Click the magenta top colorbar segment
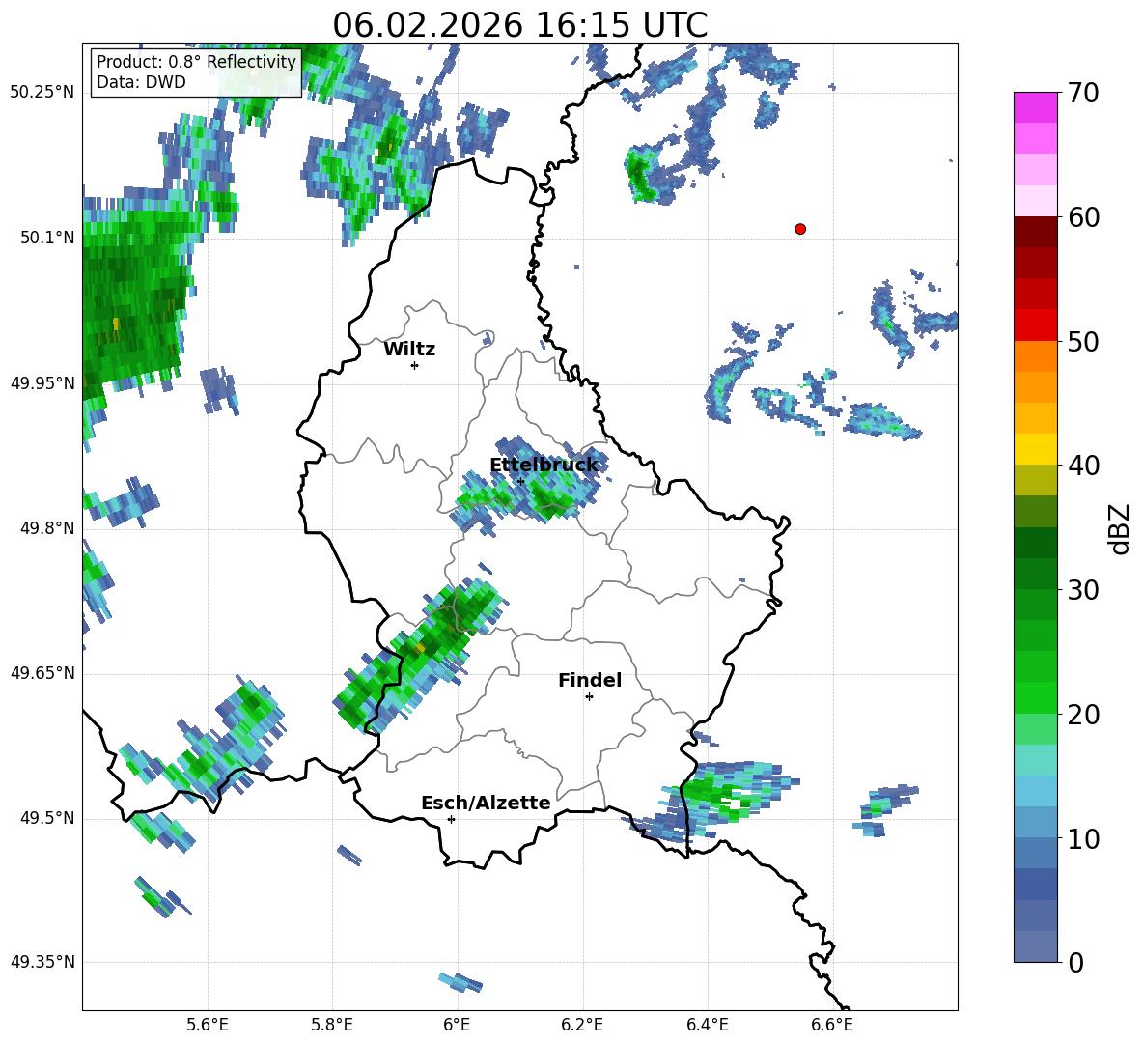 tap(1035, 107)
